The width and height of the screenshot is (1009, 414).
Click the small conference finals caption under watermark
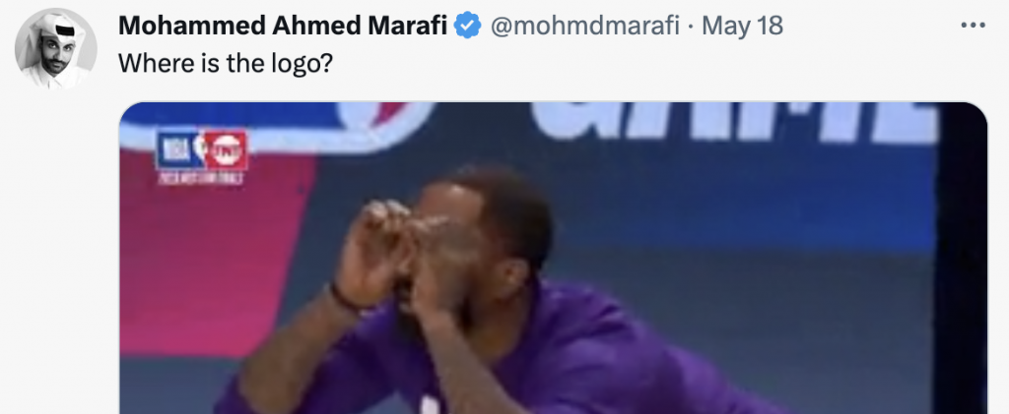pyautogui.click(x=201, y=179)
